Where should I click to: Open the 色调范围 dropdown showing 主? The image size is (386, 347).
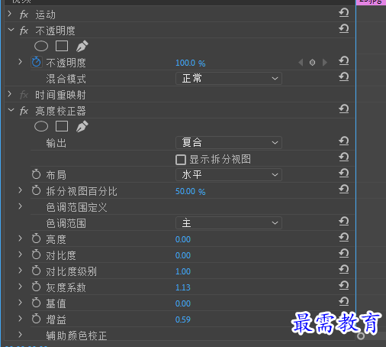click(229, 223)
